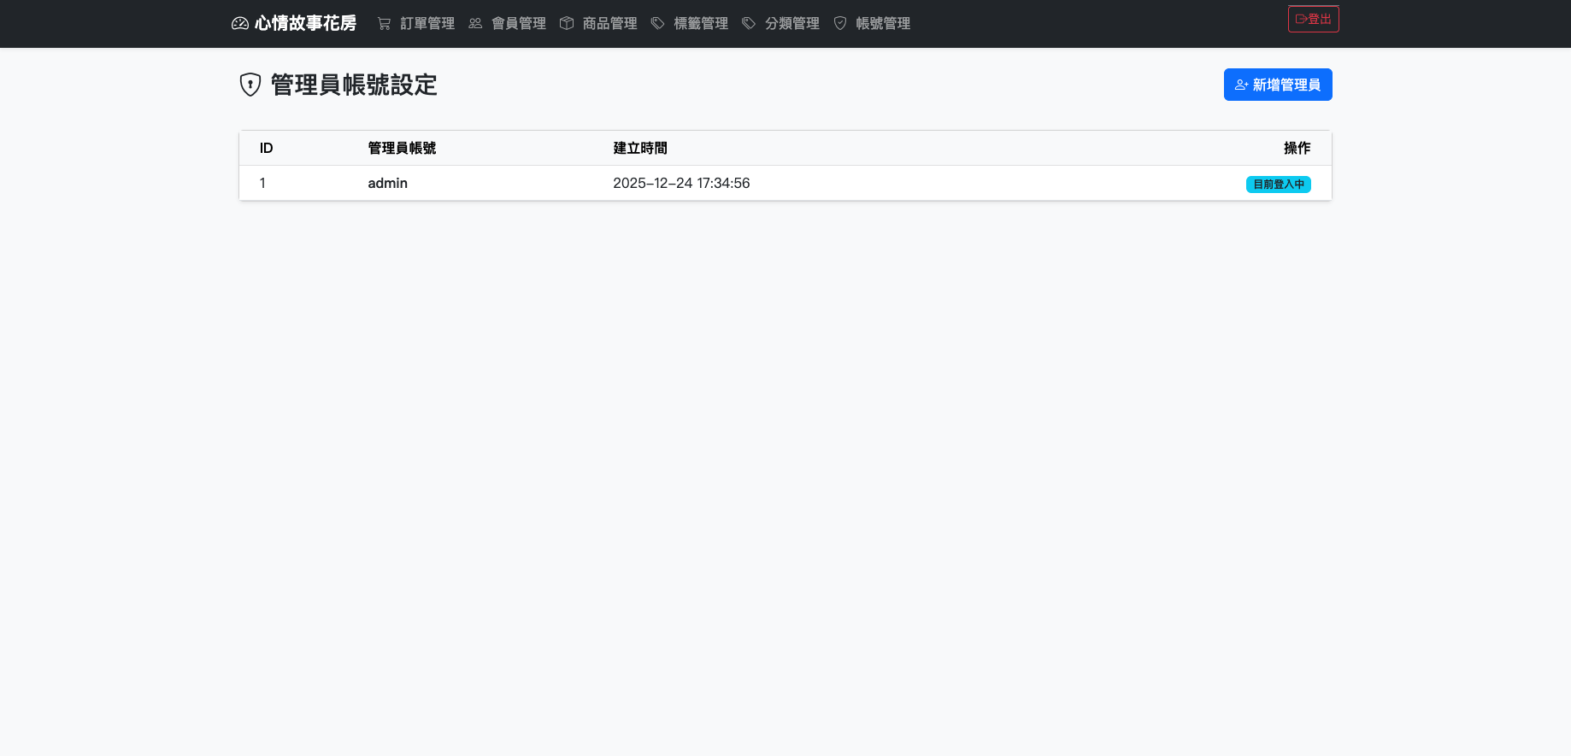
Task: Select the admin account name cell
Action: click(387, 184)
